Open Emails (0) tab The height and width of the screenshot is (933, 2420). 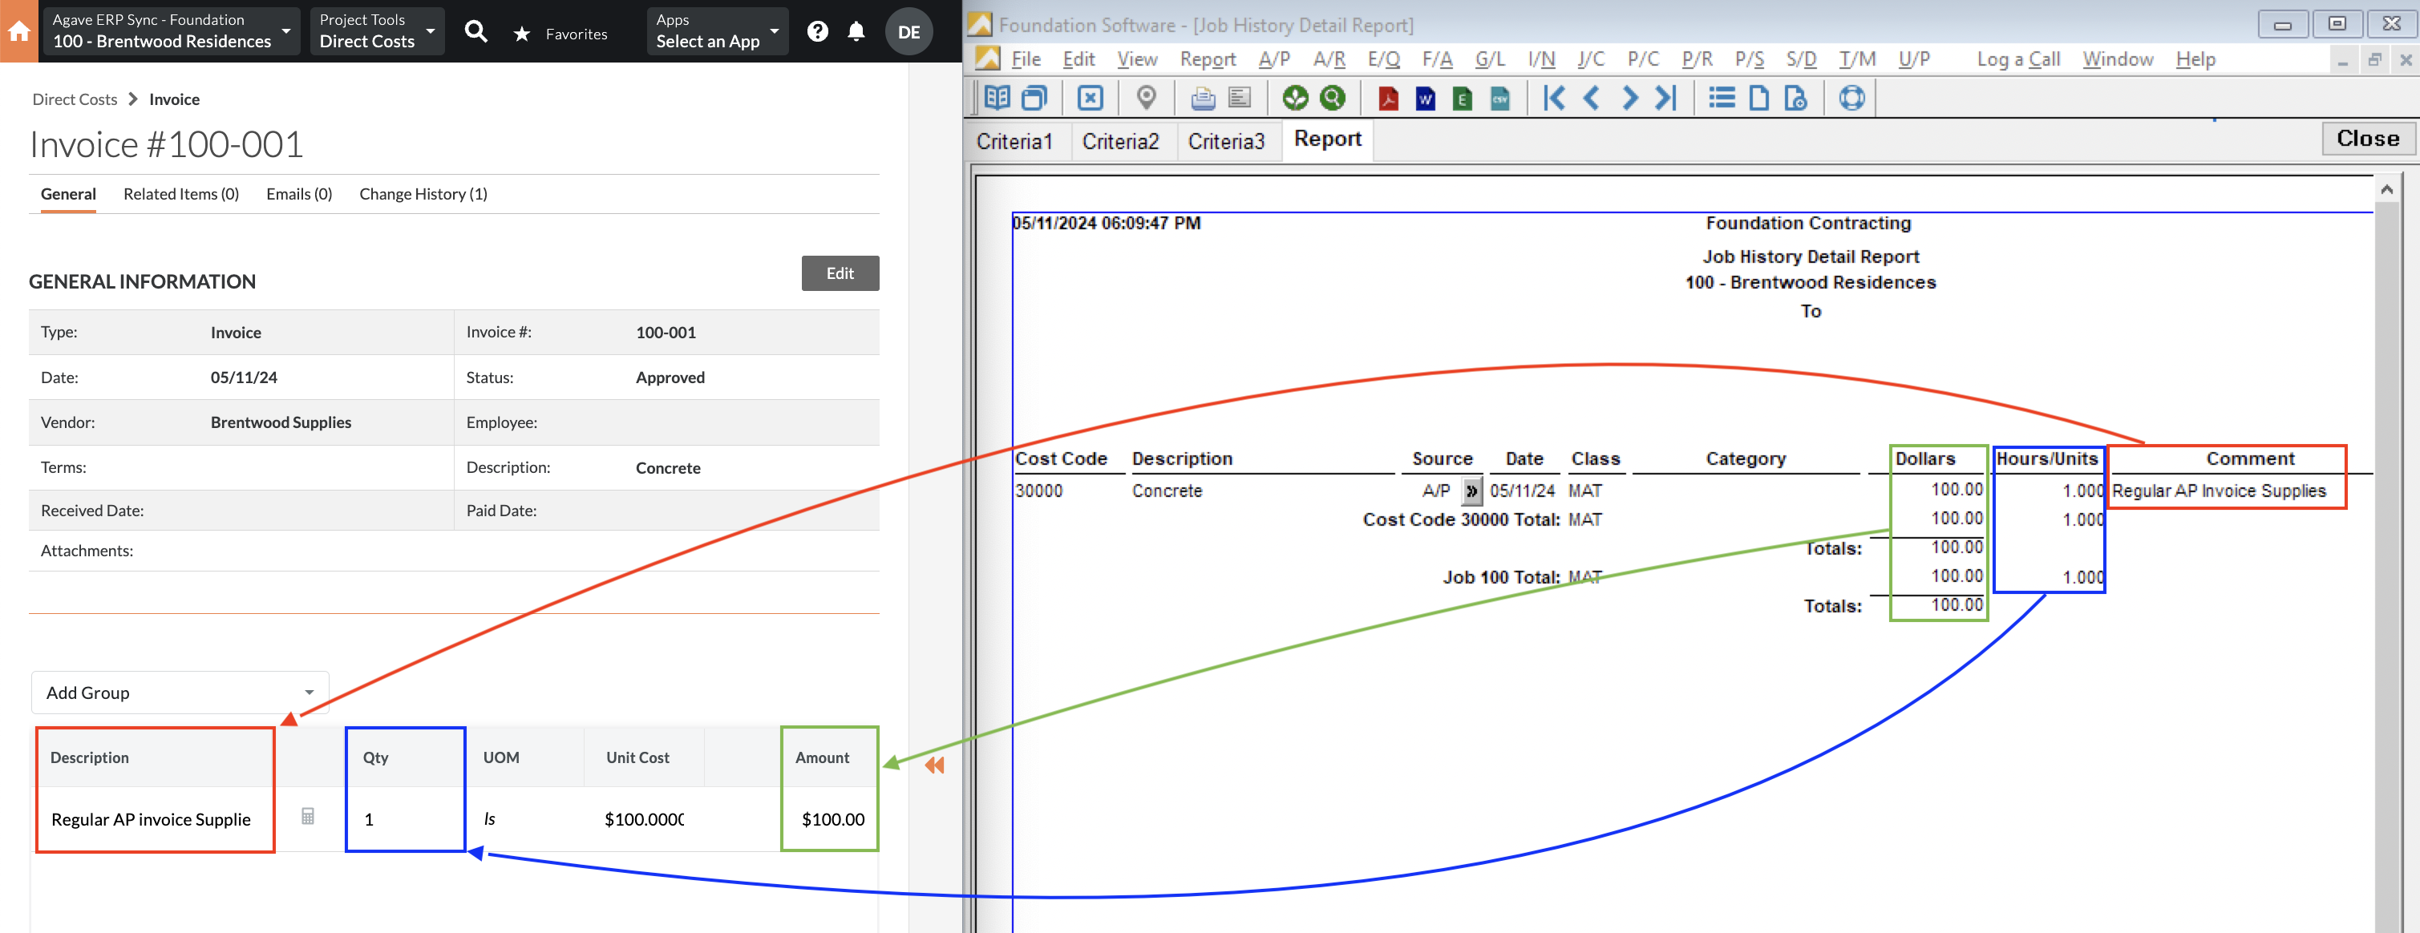pyautogui.click(x=299, y=194)
